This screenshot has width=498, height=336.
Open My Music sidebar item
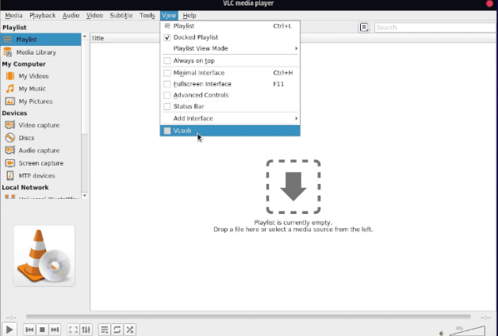pos(40,89)
